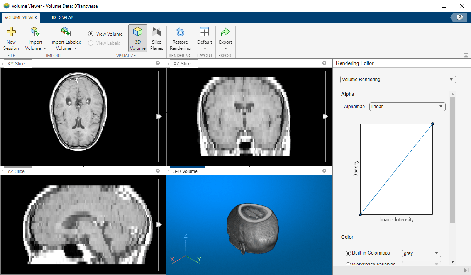This screenshot has width=471, height=275.
Task: Open the Export menu
Action: pyautogui.click(x=225, y=39)
